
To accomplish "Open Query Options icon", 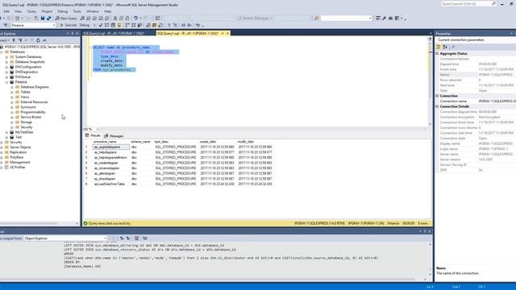I will coord(113,25).
